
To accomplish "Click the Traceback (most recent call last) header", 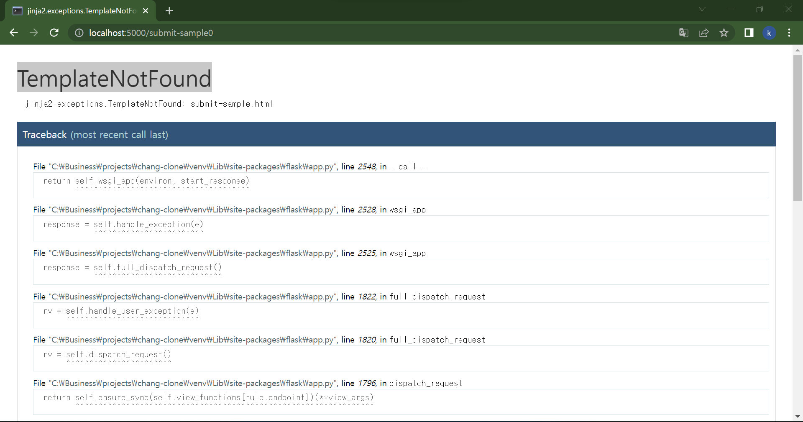I will (396, 134).
